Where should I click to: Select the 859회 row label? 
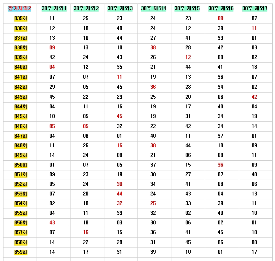tap(20, 252)
